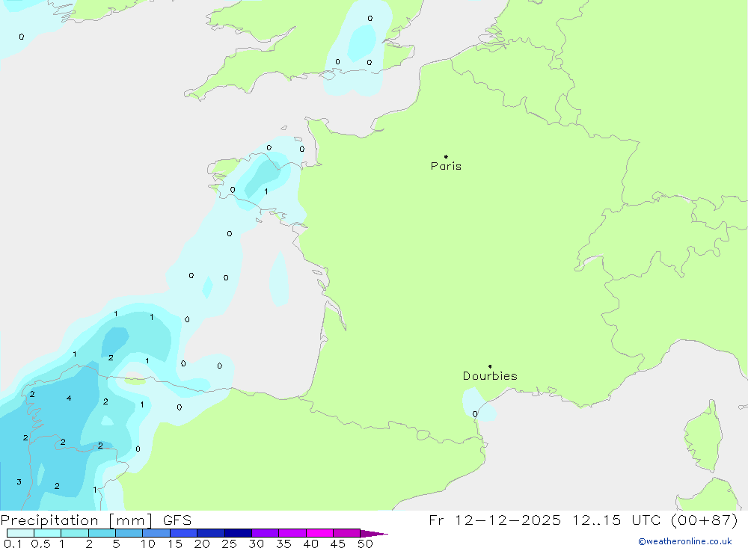
Task: Click the legend arrow tip beyond 50
Action: 375,533
